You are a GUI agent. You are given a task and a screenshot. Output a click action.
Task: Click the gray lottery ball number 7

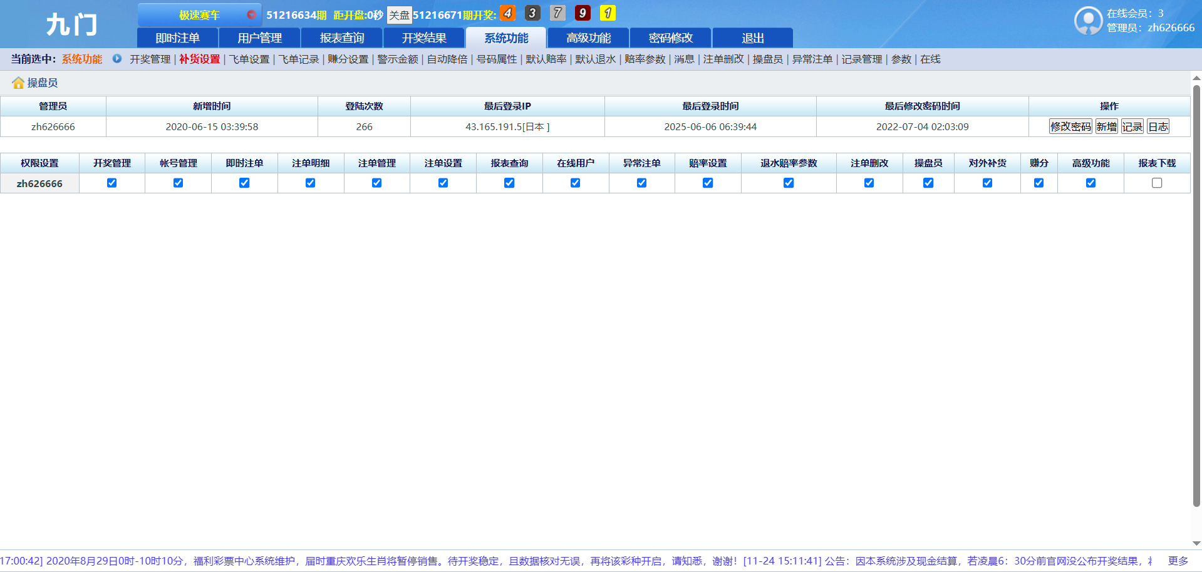click(x=557, y=13)
